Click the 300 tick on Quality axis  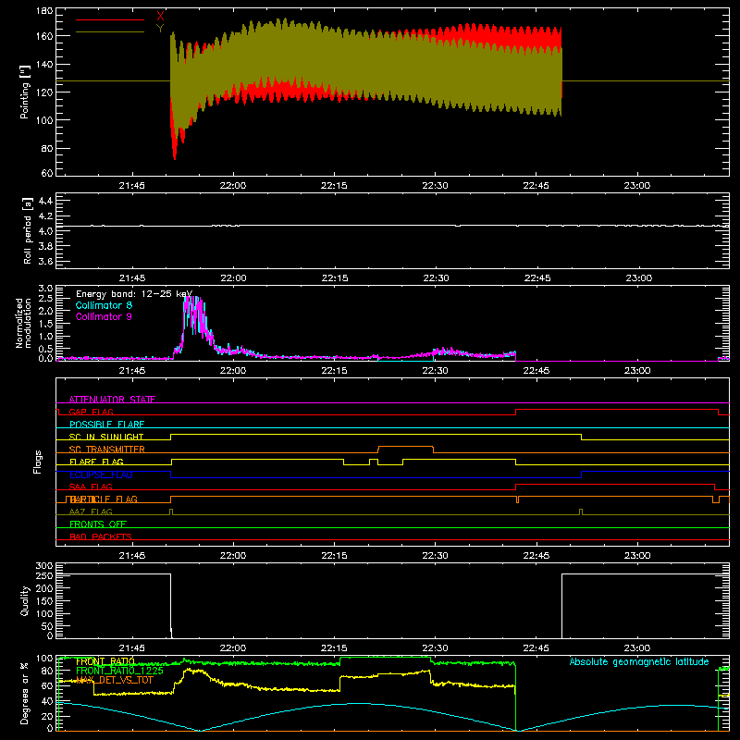(44, 566)
